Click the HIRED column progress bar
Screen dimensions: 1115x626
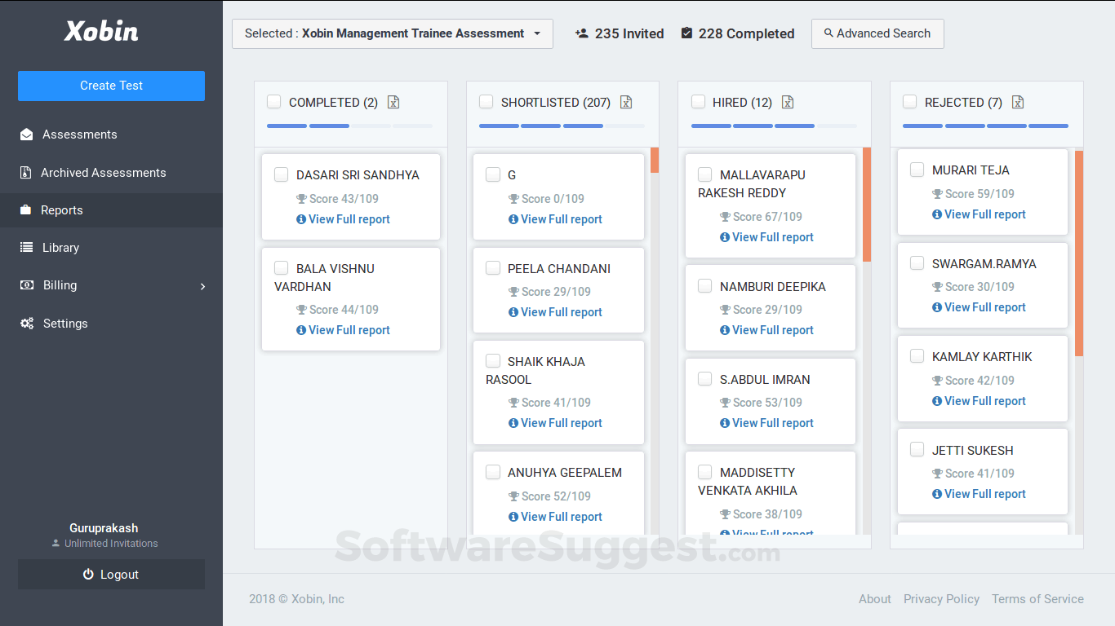[x=774, y=126]
